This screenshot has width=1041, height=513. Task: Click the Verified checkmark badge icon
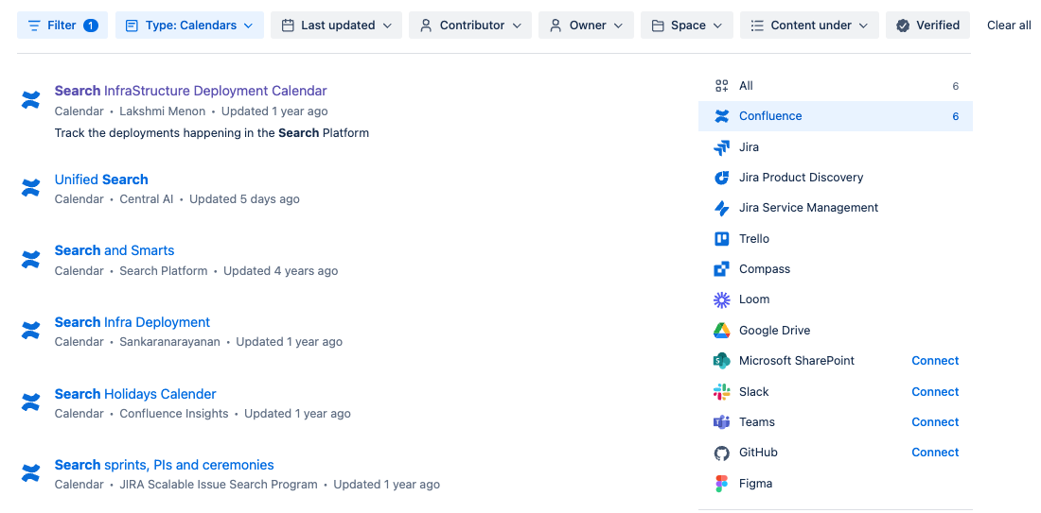902,26
